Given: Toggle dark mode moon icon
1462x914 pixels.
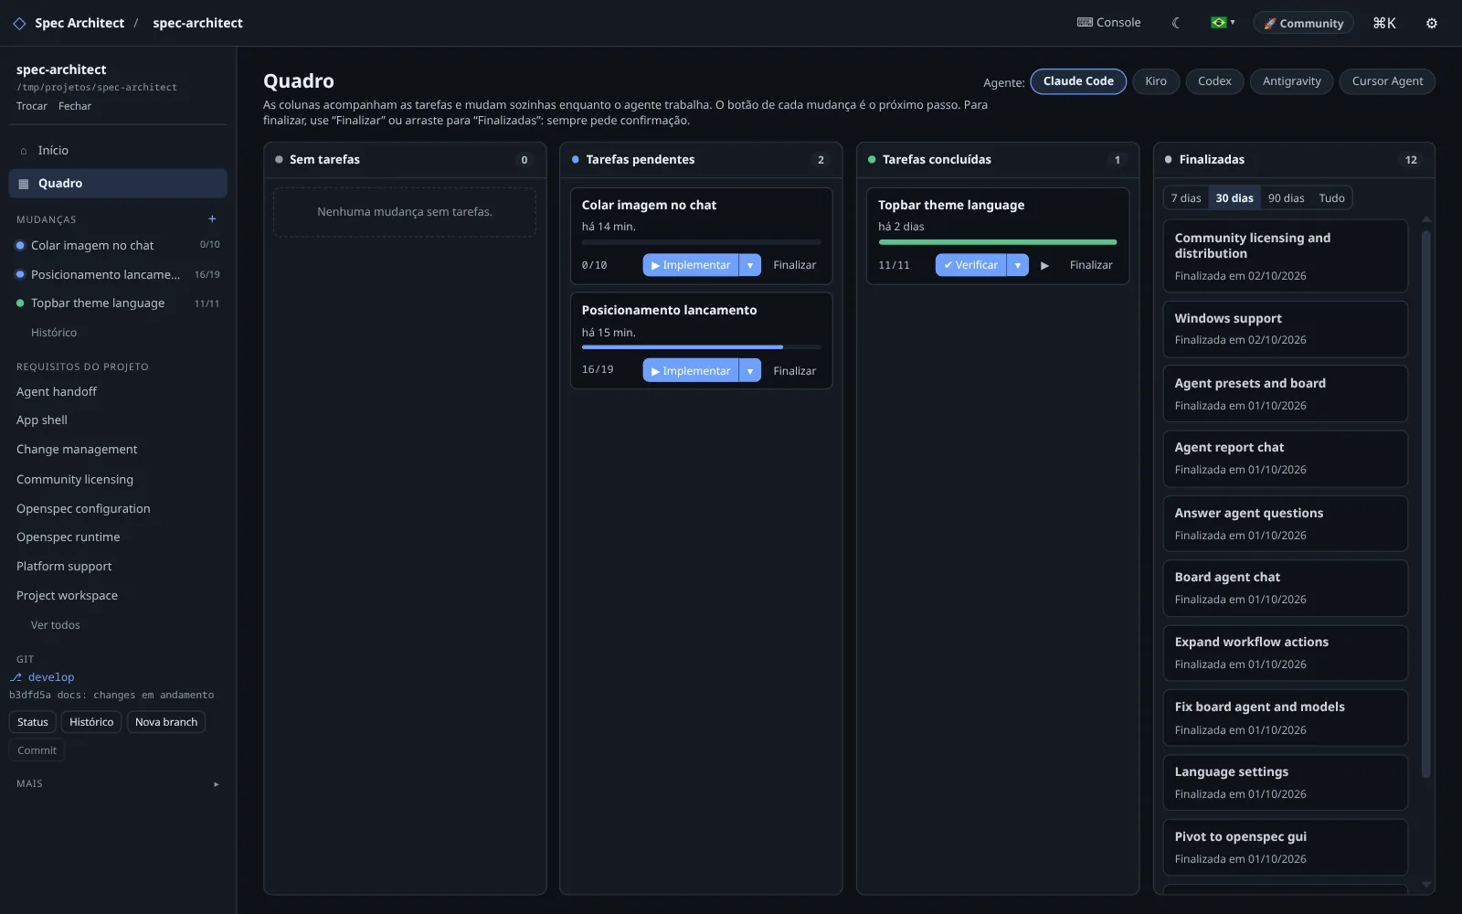Looking at the screenshot, I should tap(1176, 23).
